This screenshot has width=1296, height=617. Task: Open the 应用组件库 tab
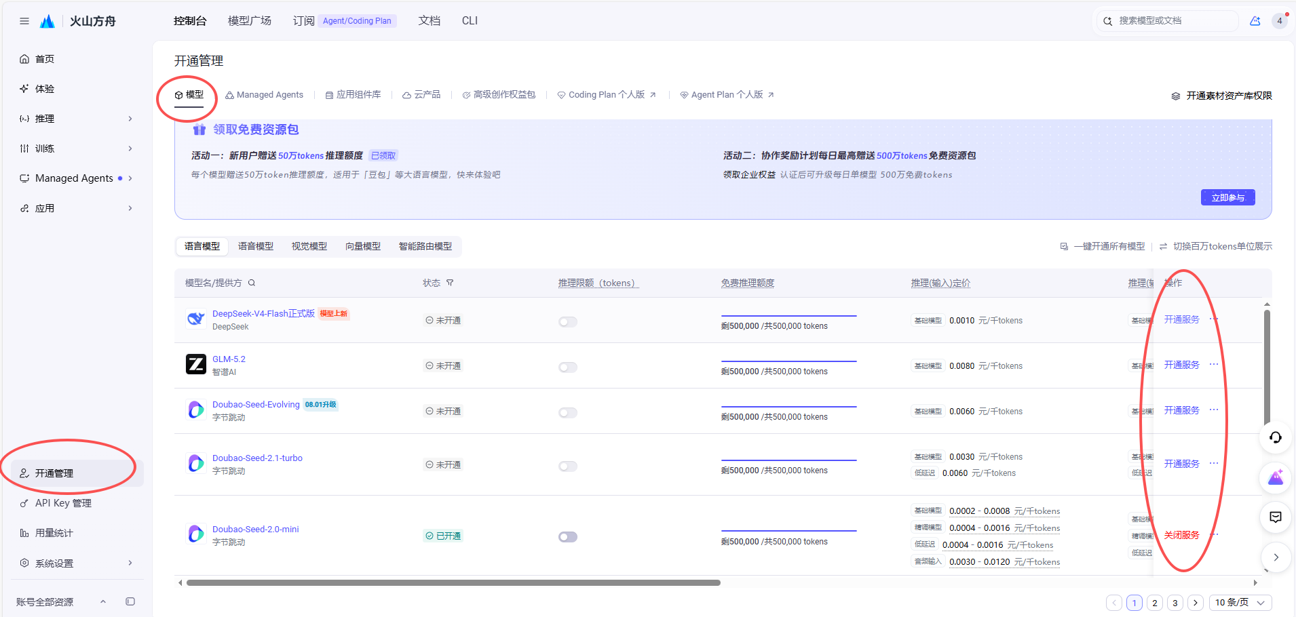point(353,95)
